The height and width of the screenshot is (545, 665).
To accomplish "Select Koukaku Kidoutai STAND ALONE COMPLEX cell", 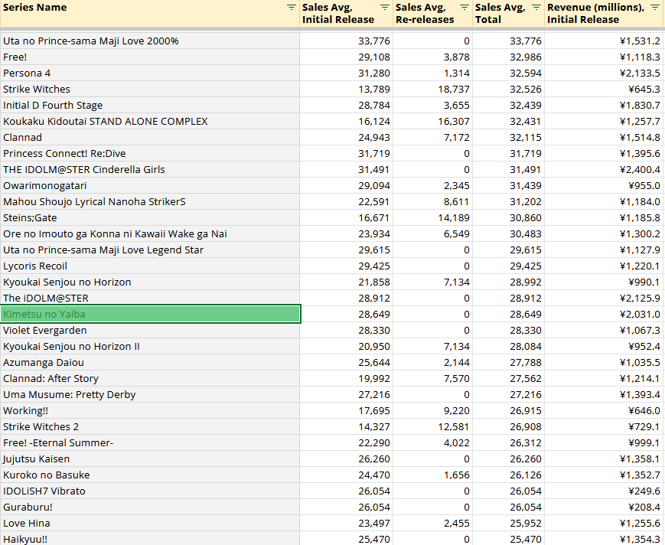I will [x=150, y=121].
